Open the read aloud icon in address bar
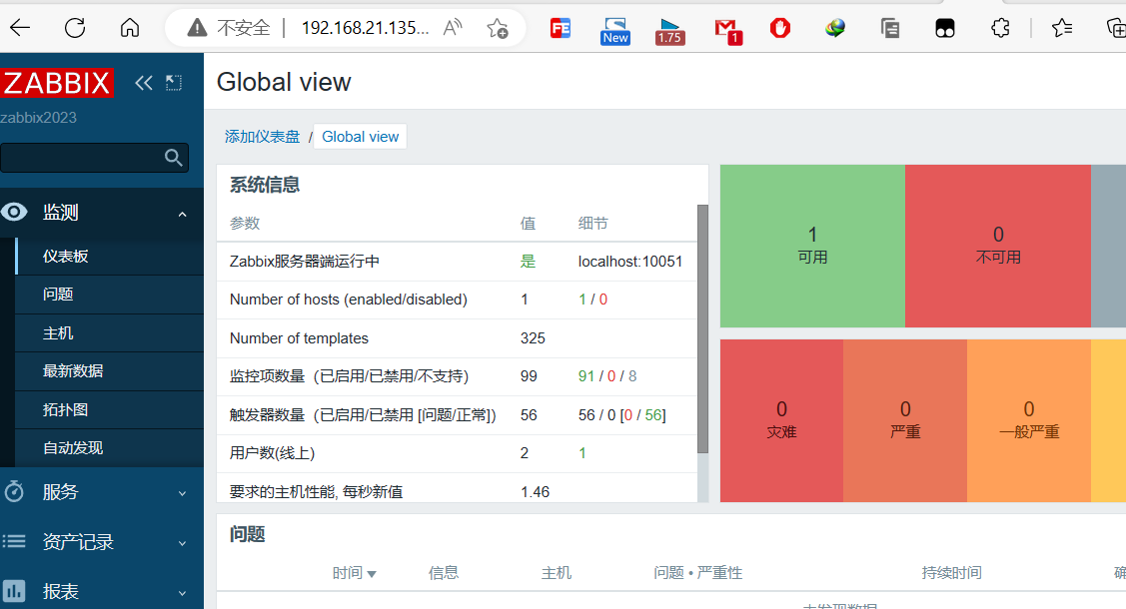Screen dimensions: 1126x609 click(453, 28)
